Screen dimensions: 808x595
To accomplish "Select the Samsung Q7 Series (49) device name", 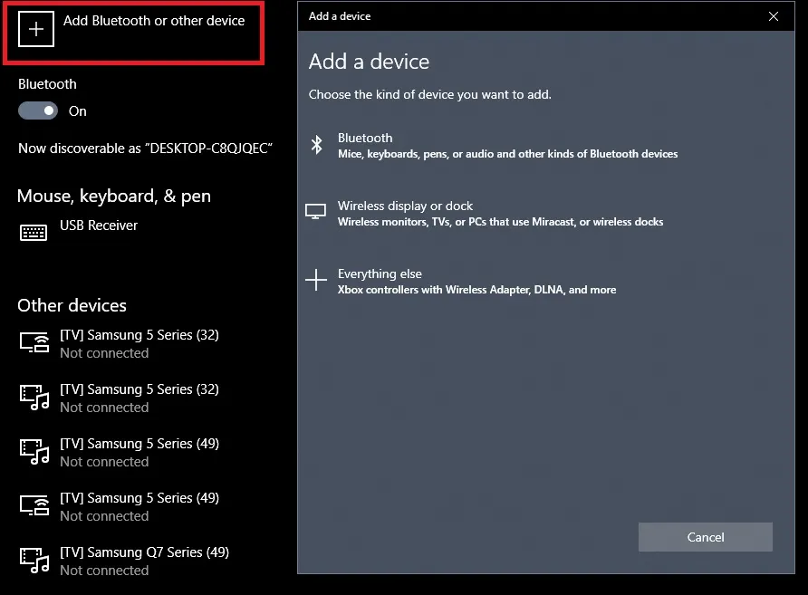I will pyautogui.click(x=144, y=552).
